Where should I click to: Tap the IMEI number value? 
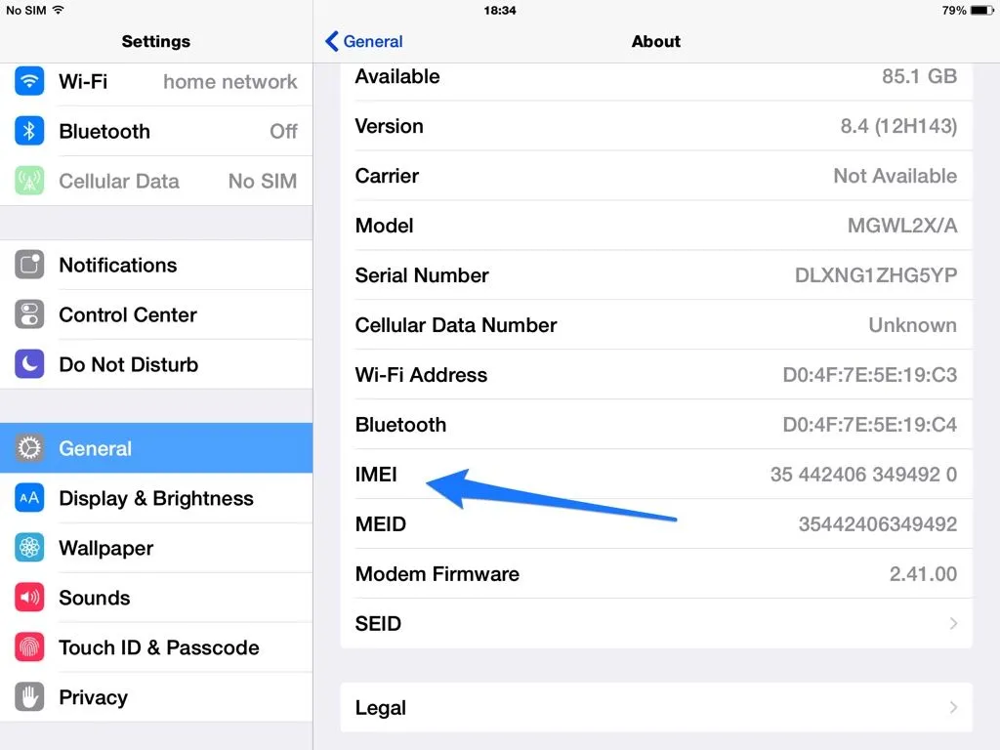pos(863,476)
